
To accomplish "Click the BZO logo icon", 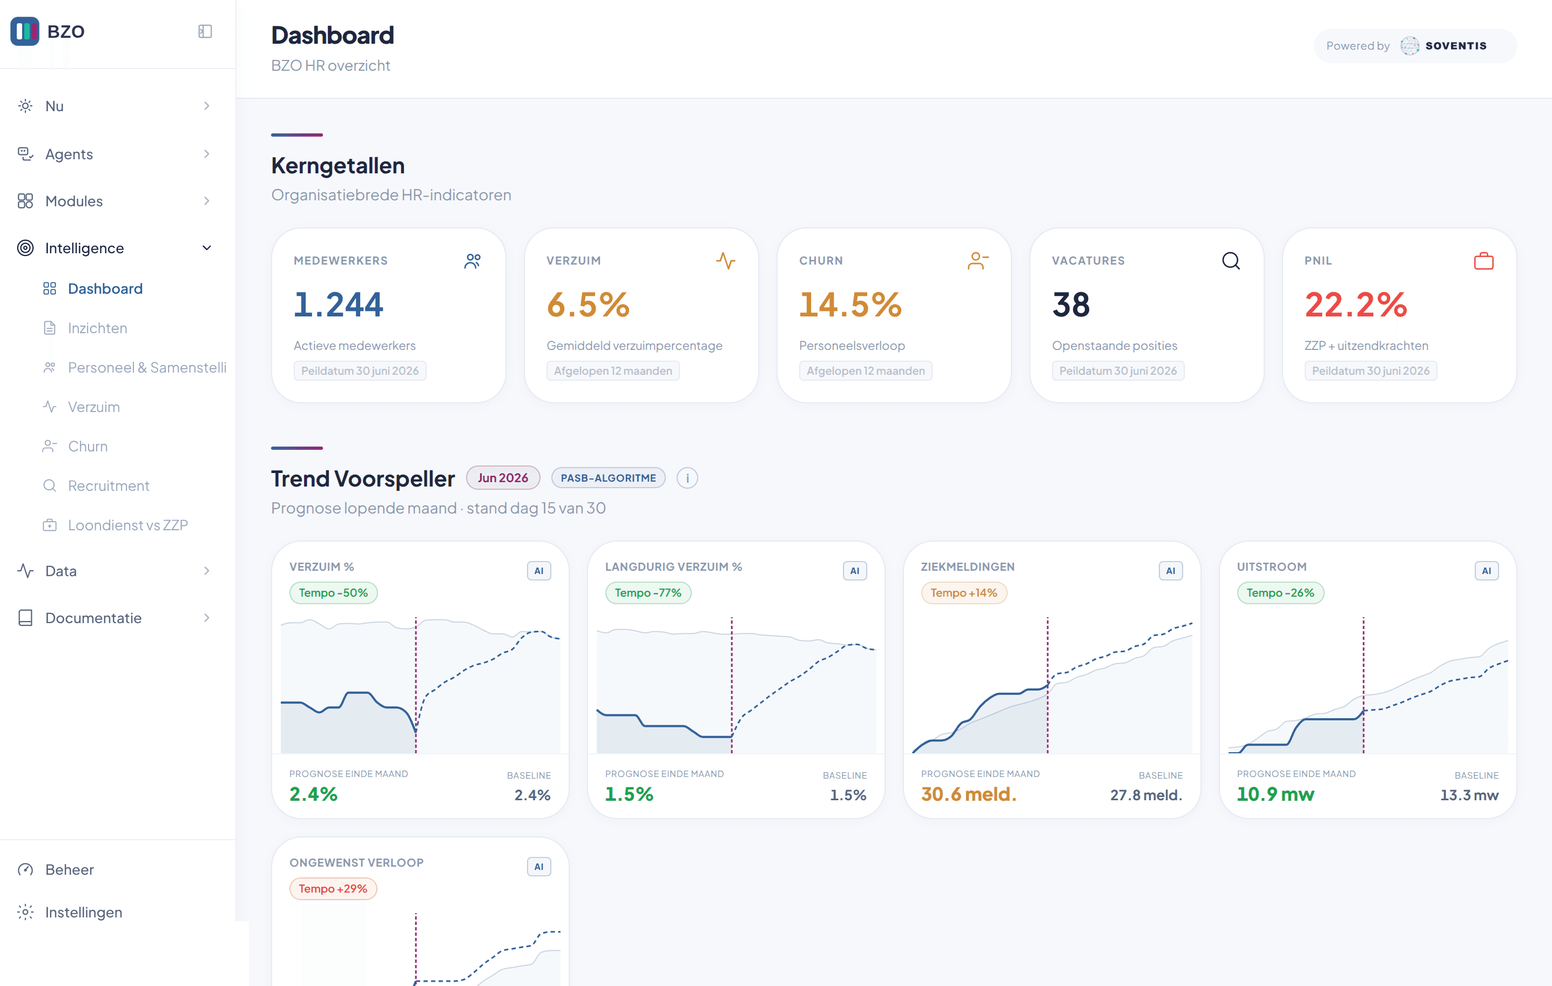I will [25, 31].
